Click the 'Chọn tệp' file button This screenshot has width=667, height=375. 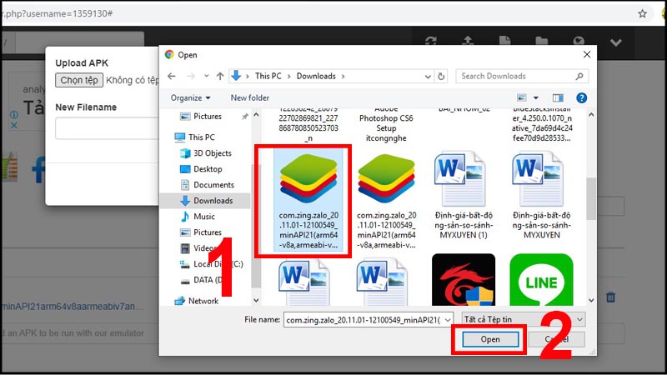(79, 80)
